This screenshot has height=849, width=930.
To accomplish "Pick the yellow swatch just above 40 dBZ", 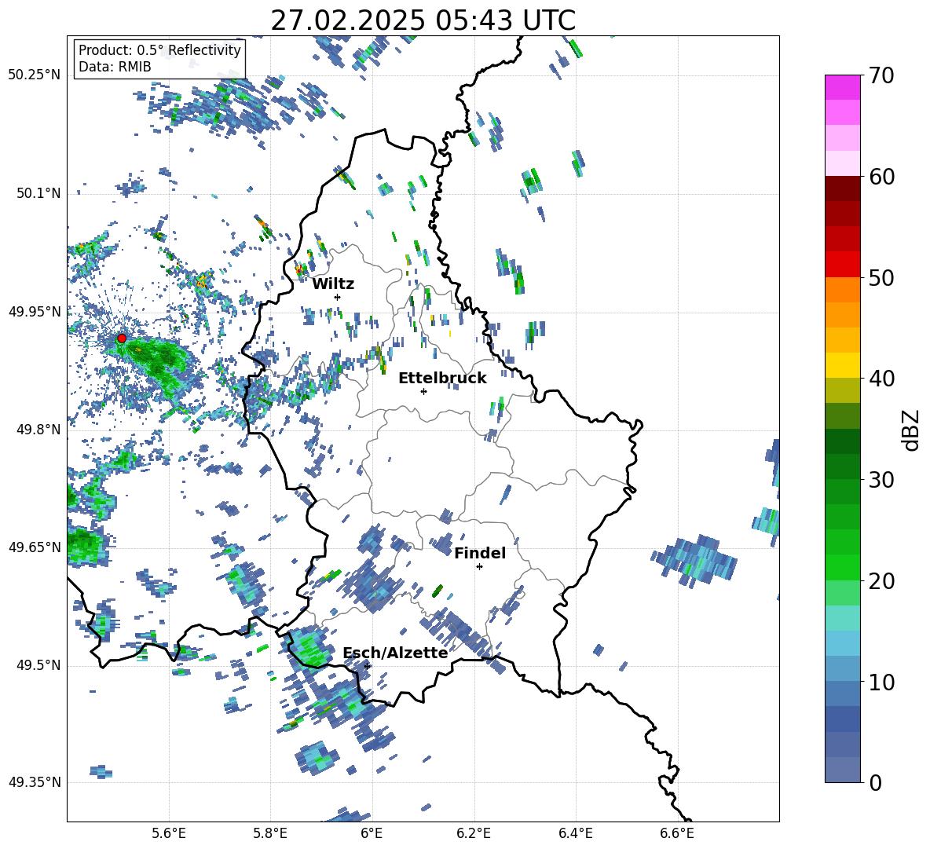I will pyautogui.click(x=842, y=365).
